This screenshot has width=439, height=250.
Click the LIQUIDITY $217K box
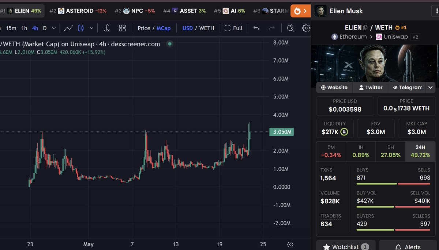pos(335,128)
